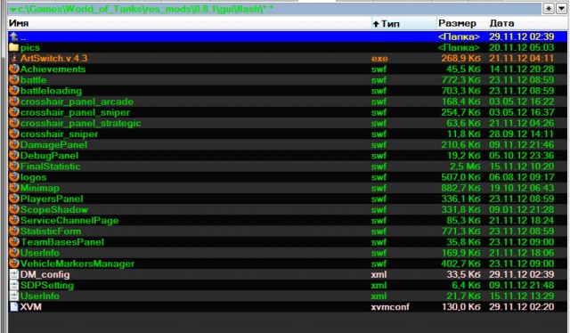Sort files by Имя column header
This screenshot has height=333, width=570.
tap(189, 23)
